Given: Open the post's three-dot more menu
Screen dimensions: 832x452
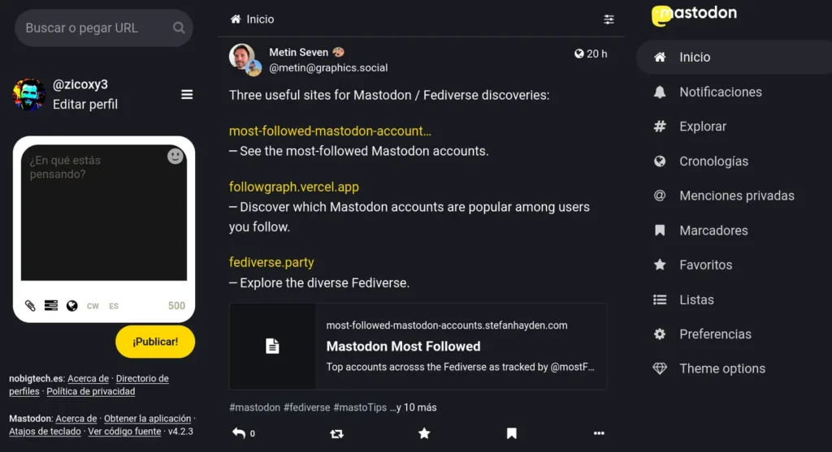Looking at the screenshot, I should 599,433.
